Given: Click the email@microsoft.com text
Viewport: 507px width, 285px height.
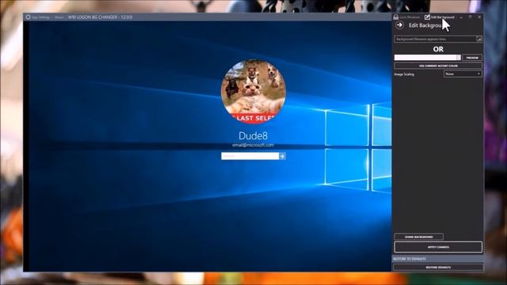Looking at the screenshot, I should [x=253, y=145].
